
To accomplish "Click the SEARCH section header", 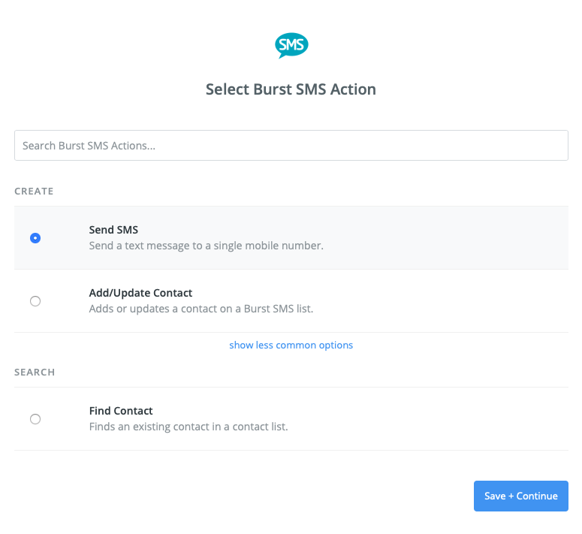I will tap(35, 373).
